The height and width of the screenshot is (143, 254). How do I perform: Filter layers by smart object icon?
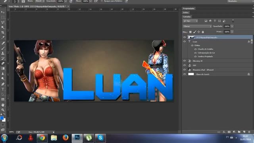tap(224, 21)
